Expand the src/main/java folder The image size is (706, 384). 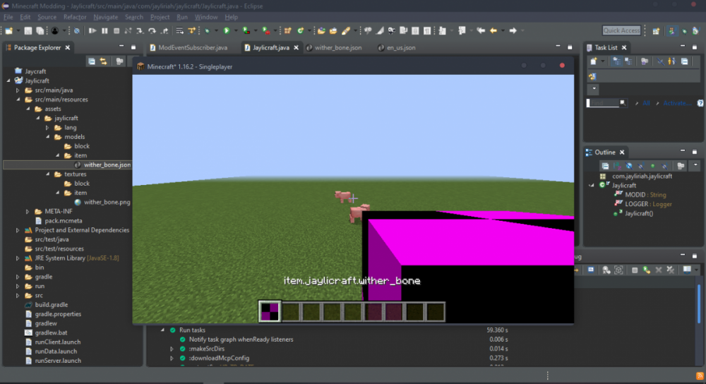(18, 90)
